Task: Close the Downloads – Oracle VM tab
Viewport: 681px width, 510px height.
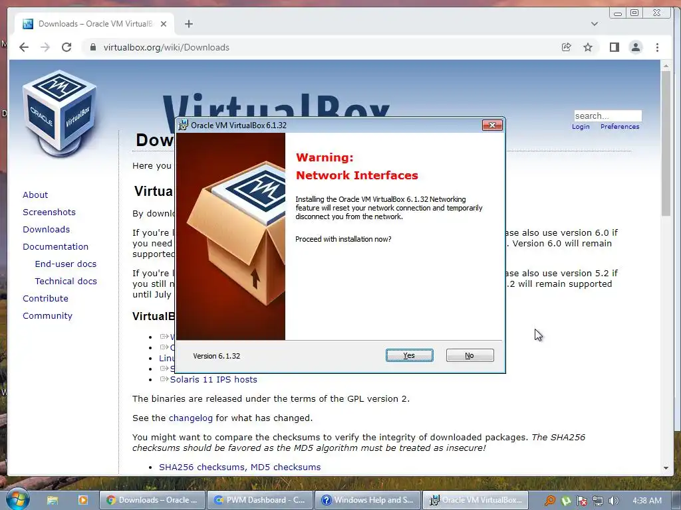Action: pyautogui.click(x=164, y=24)
